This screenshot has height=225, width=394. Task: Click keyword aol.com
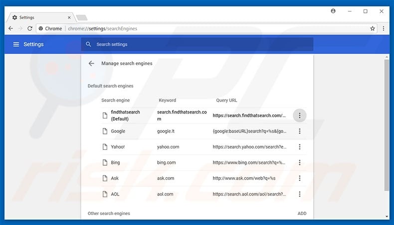click(165, 194)
